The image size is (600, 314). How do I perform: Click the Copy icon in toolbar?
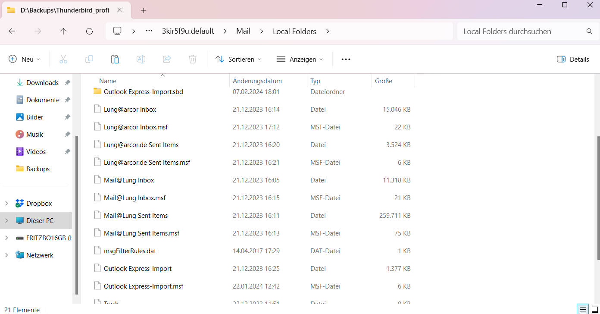click(x=89, y=60)
